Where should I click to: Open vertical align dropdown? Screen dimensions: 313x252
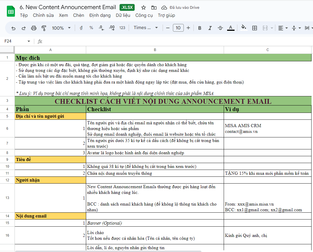(x=296, y=28)
